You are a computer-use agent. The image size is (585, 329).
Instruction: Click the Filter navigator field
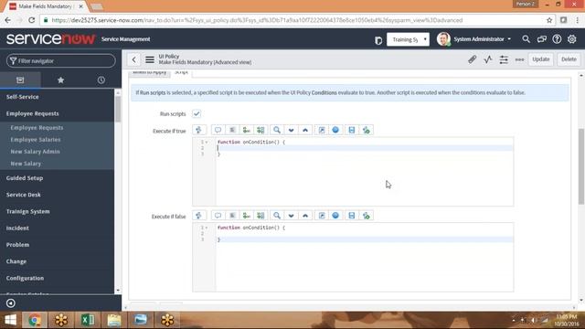[x=61, y=61]
